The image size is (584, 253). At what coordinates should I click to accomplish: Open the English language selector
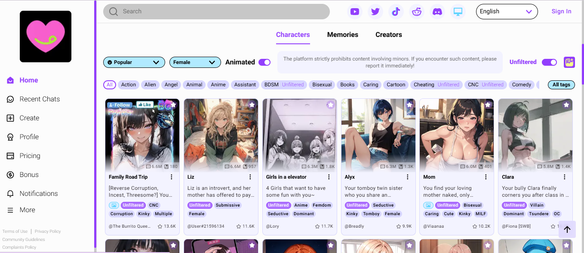point(507,12)
